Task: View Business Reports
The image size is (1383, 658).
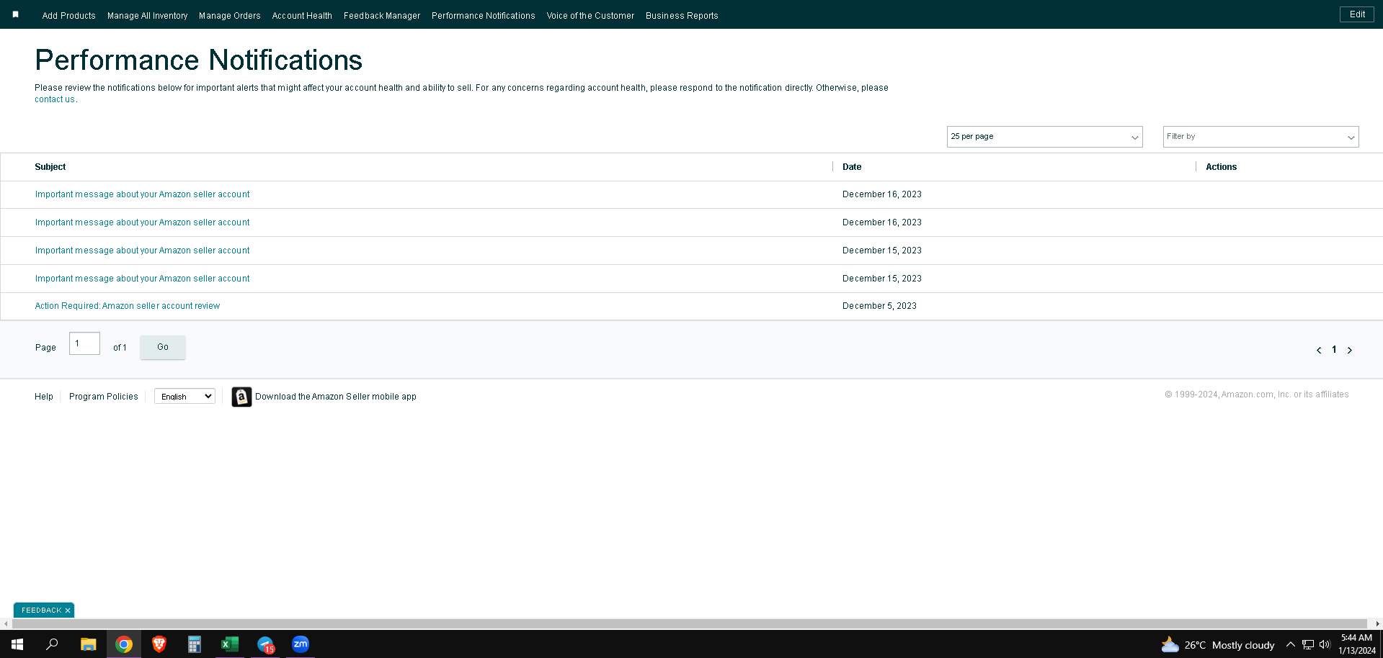Action: coord(682,15)
